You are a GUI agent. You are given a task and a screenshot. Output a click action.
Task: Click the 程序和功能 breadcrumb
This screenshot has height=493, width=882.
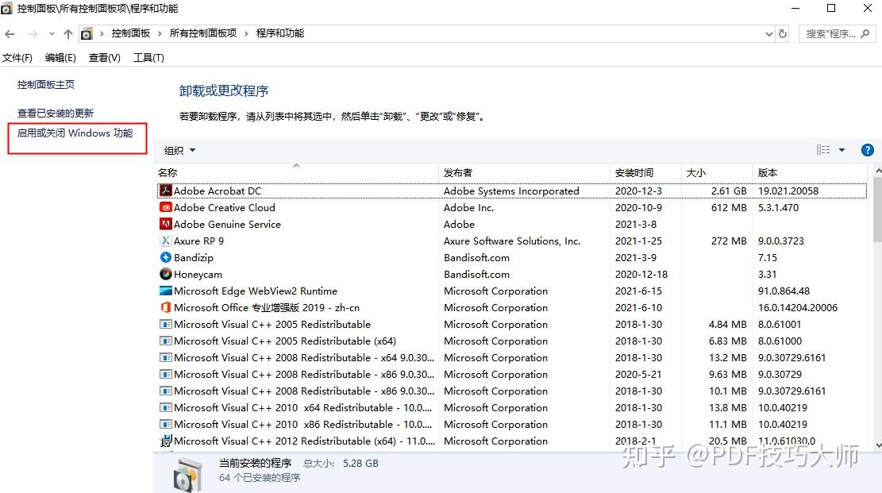coord(280,33)
